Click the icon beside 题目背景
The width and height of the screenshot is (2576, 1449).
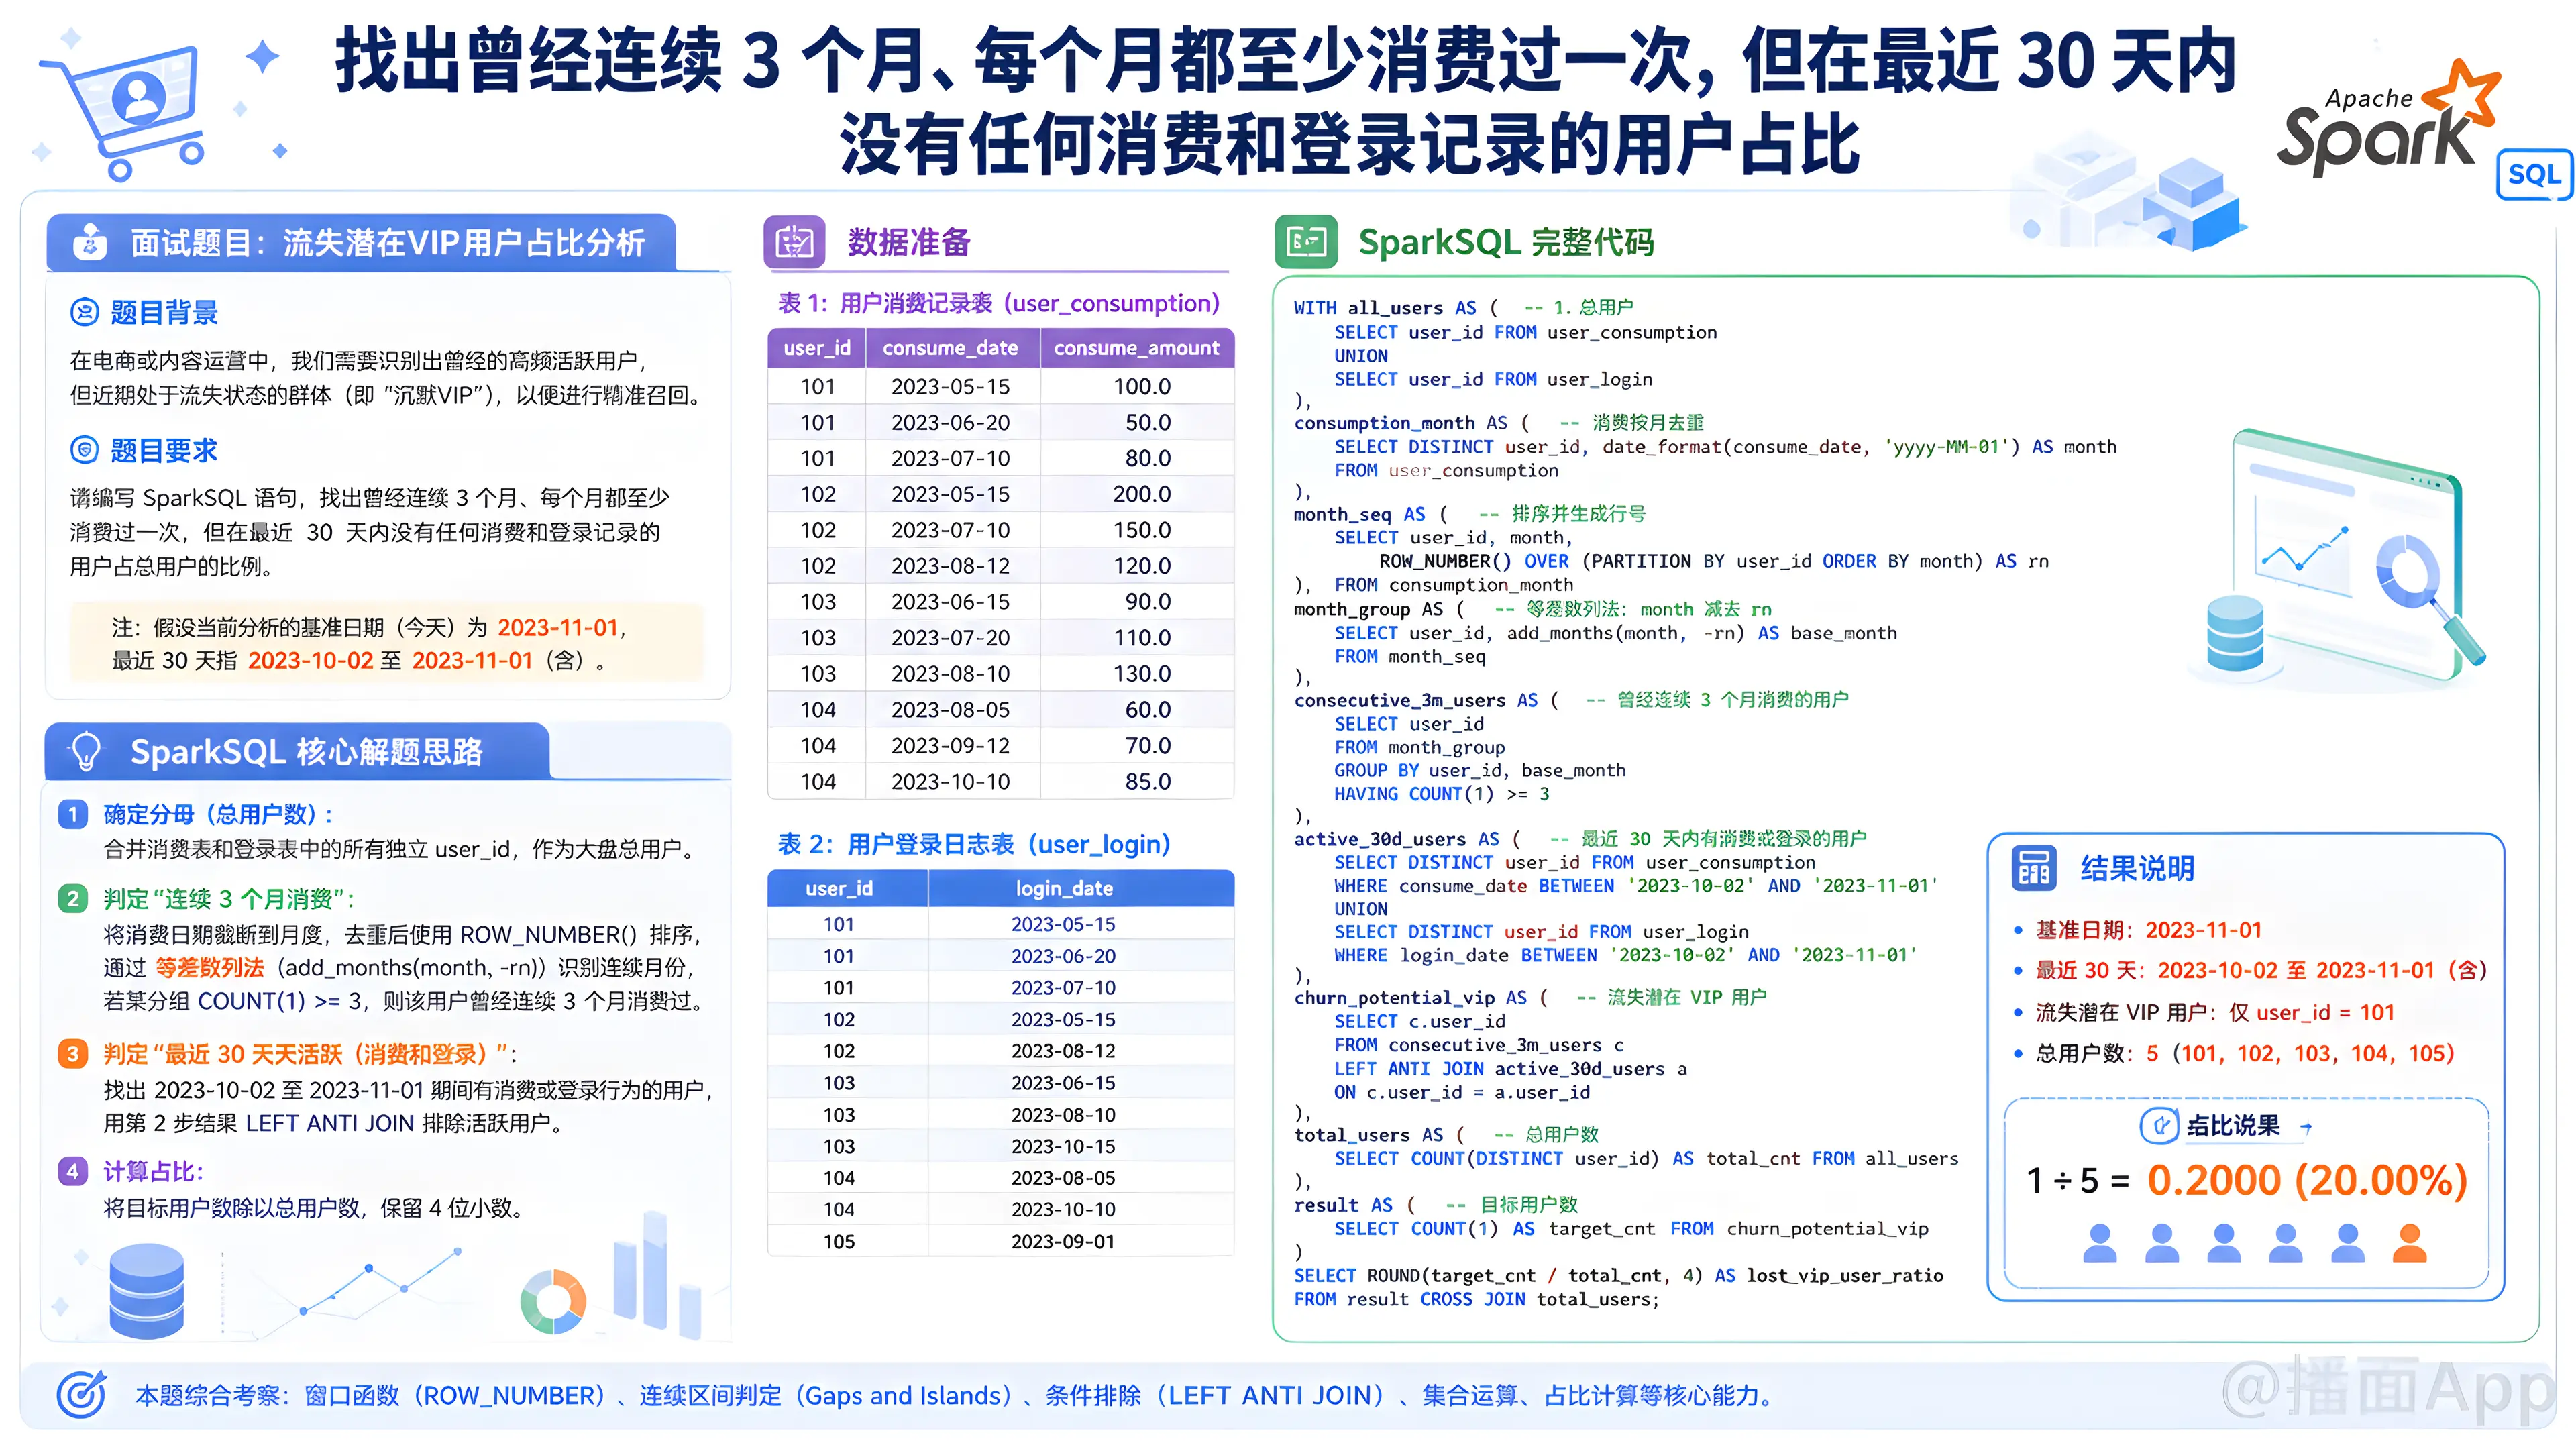(84, 312)
